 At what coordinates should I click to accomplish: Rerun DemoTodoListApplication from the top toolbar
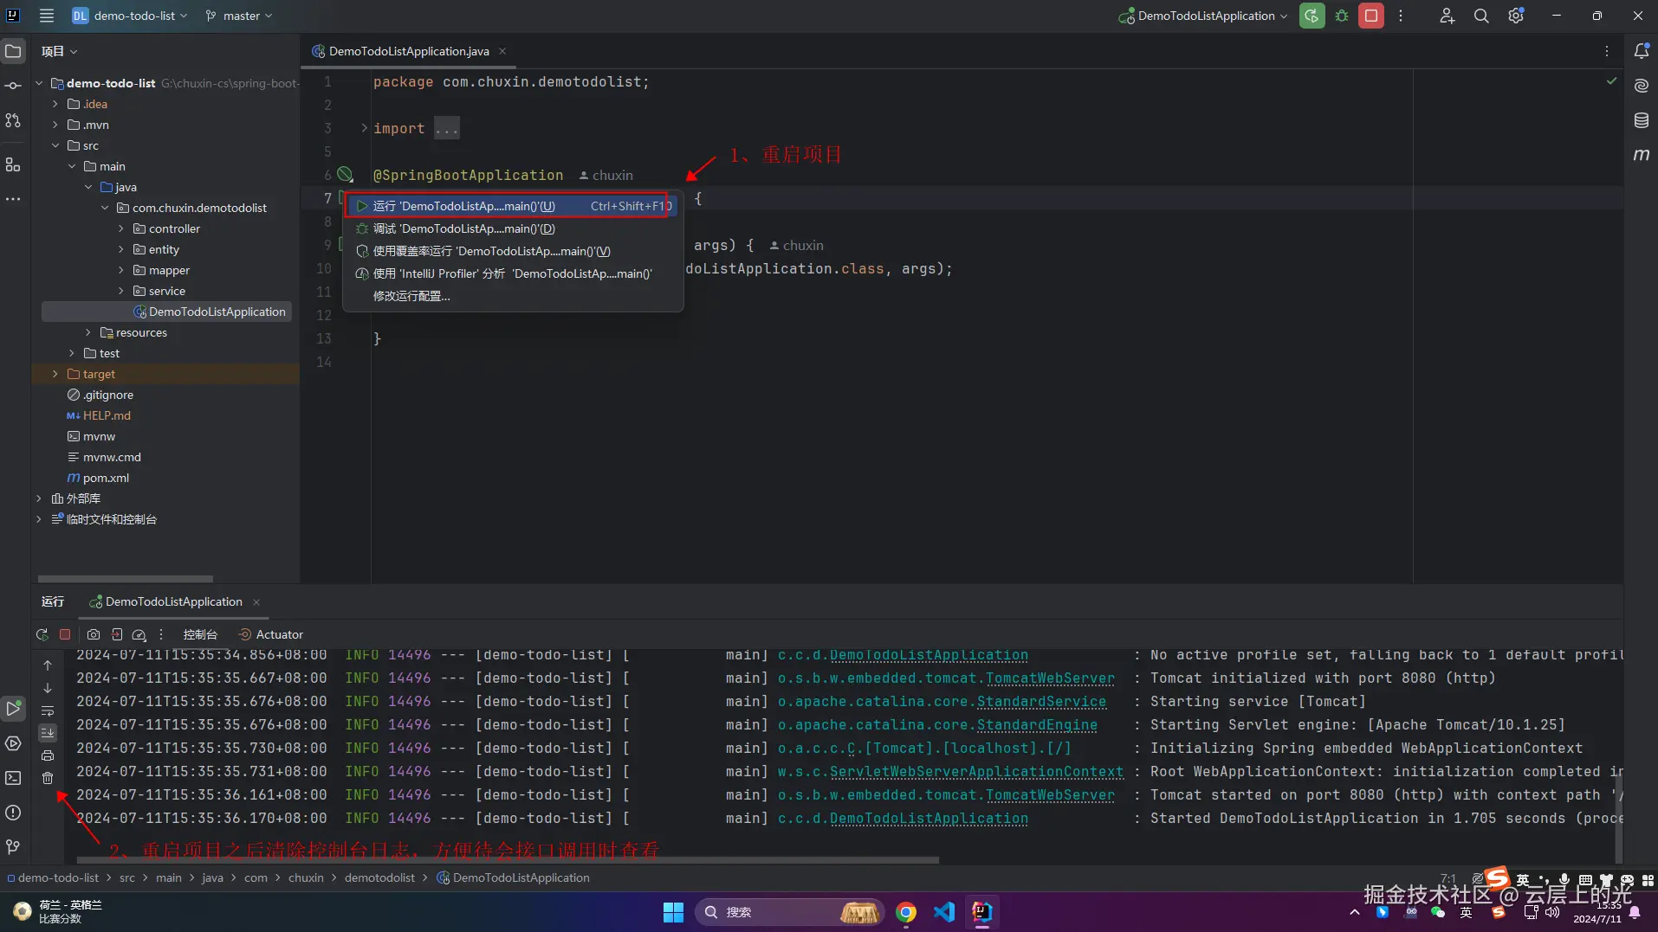(1312, 16)
